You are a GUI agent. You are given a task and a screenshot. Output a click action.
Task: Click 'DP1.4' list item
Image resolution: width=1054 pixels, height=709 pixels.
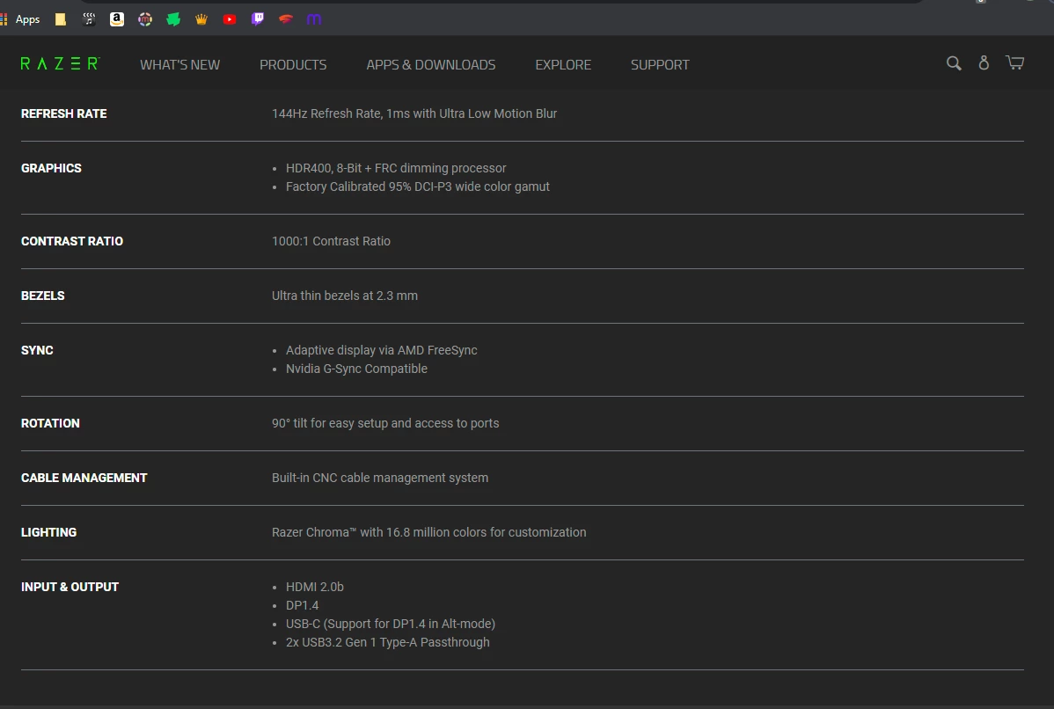303,605
